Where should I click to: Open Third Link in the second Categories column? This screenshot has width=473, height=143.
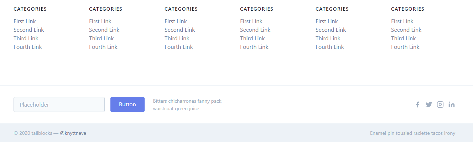pos(102,39)
